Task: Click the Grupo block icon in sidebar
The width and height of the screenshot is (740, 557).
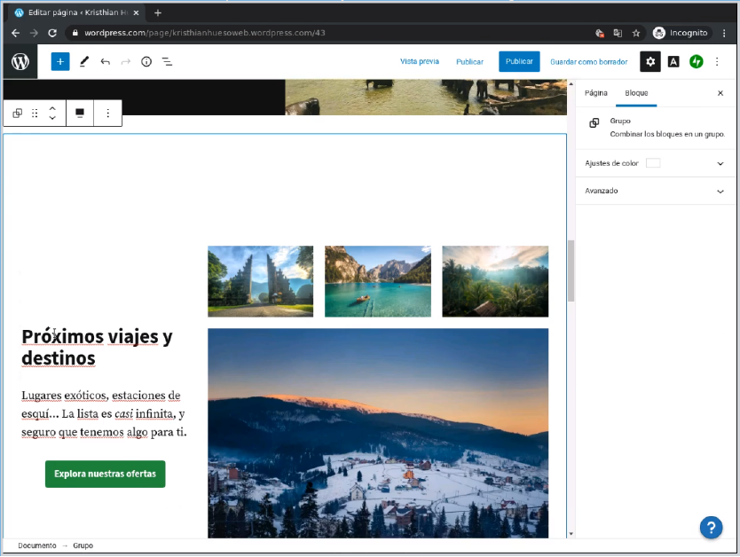Action: click(x=594, y=123)
